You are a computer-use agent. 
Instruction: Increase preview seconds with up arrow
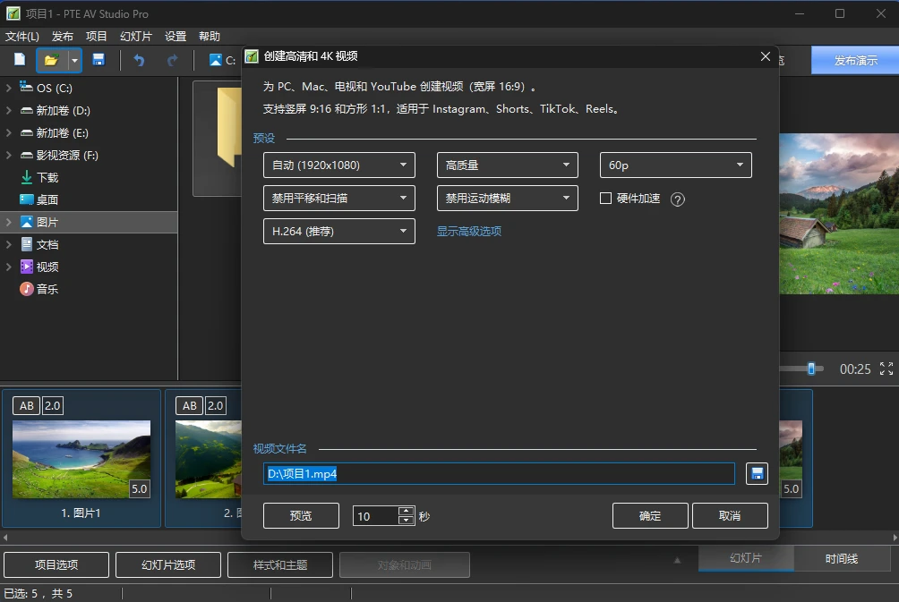pos(406,511)
